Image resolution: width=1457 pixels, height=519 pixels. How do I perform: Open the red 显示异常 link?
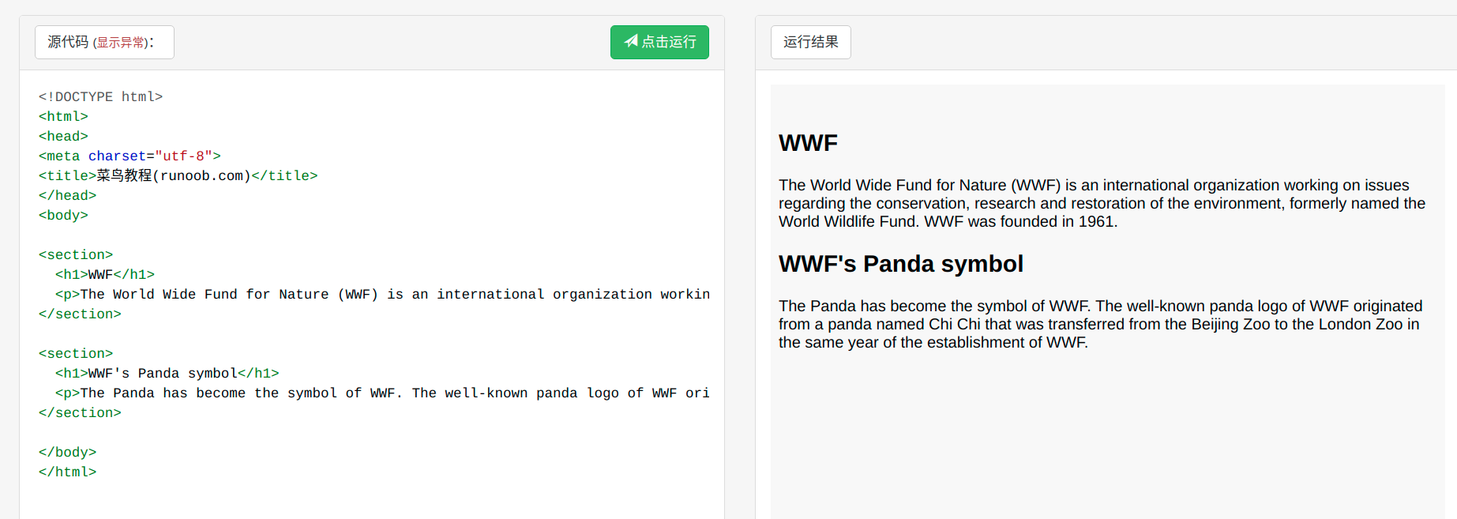coord(120,43)
